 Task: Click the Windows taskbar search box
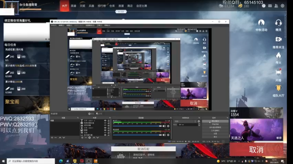(x=31, y=161)
